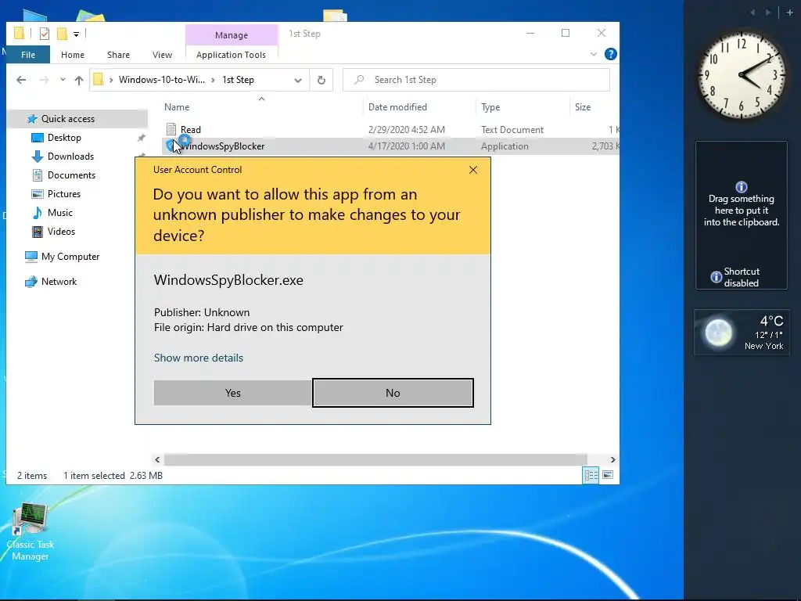Open the Application Tools tab
The height and width of the screenshot is (601, 801).
pos(231,55)
